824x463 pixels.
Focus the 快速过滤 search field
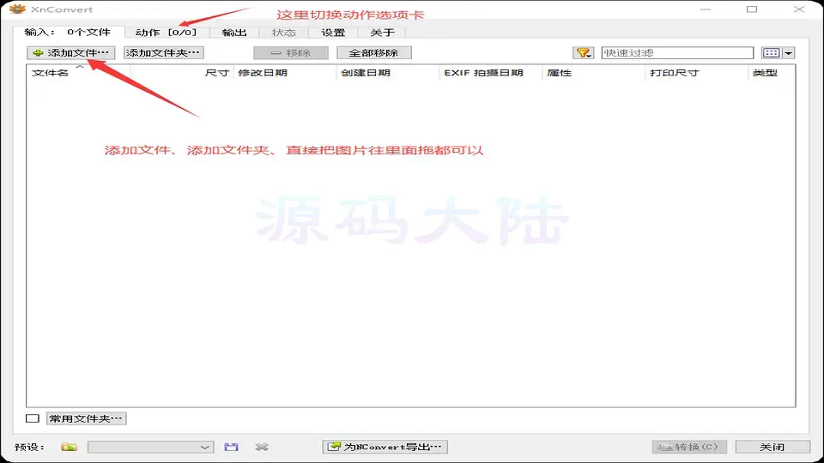(x=677, y=52)
